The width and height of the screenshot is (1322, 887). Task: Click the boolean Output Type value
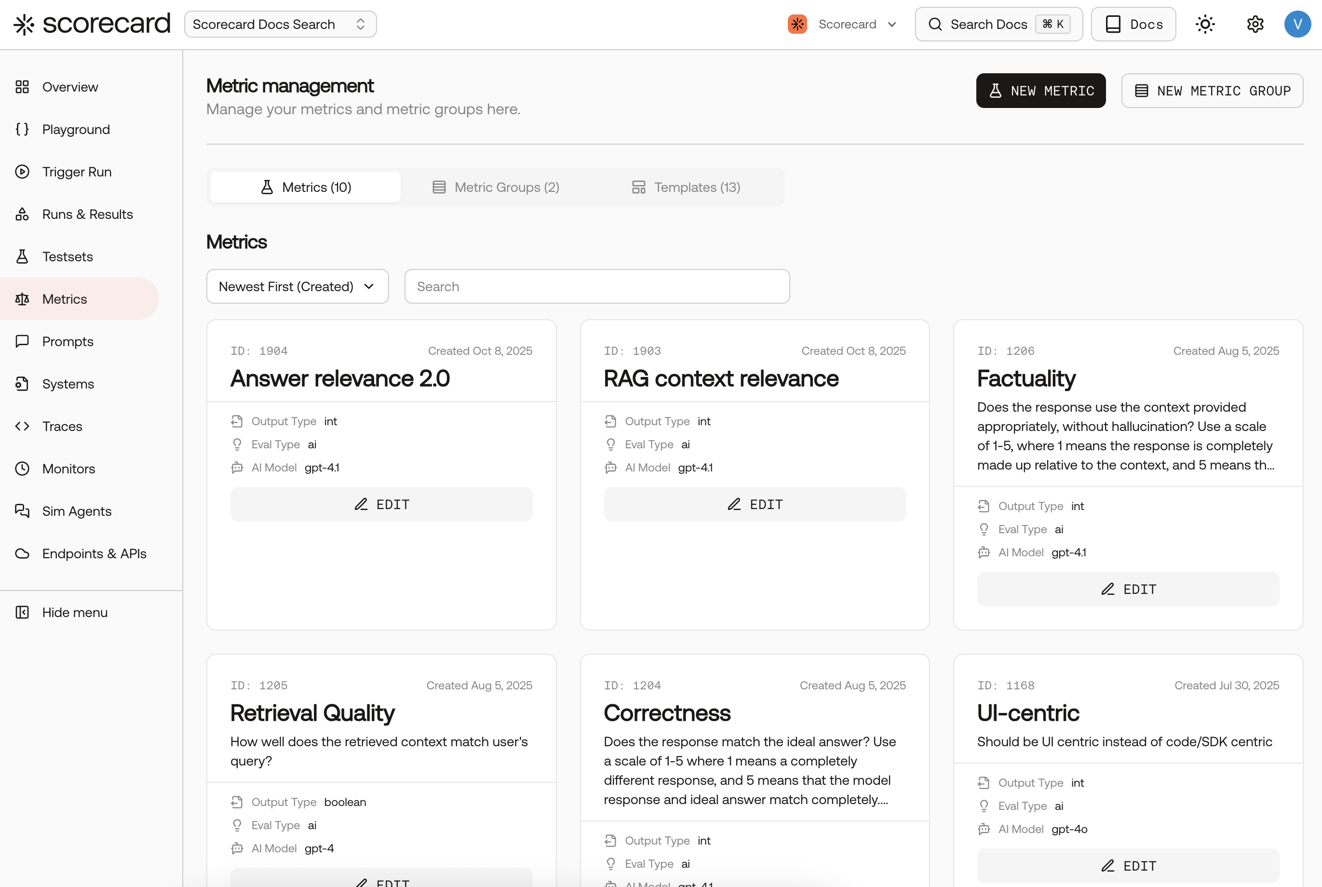(345, 802)
